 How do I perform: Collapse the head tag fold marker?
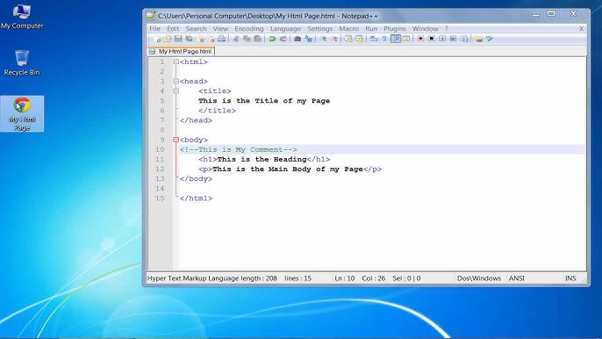pos(176,81)
